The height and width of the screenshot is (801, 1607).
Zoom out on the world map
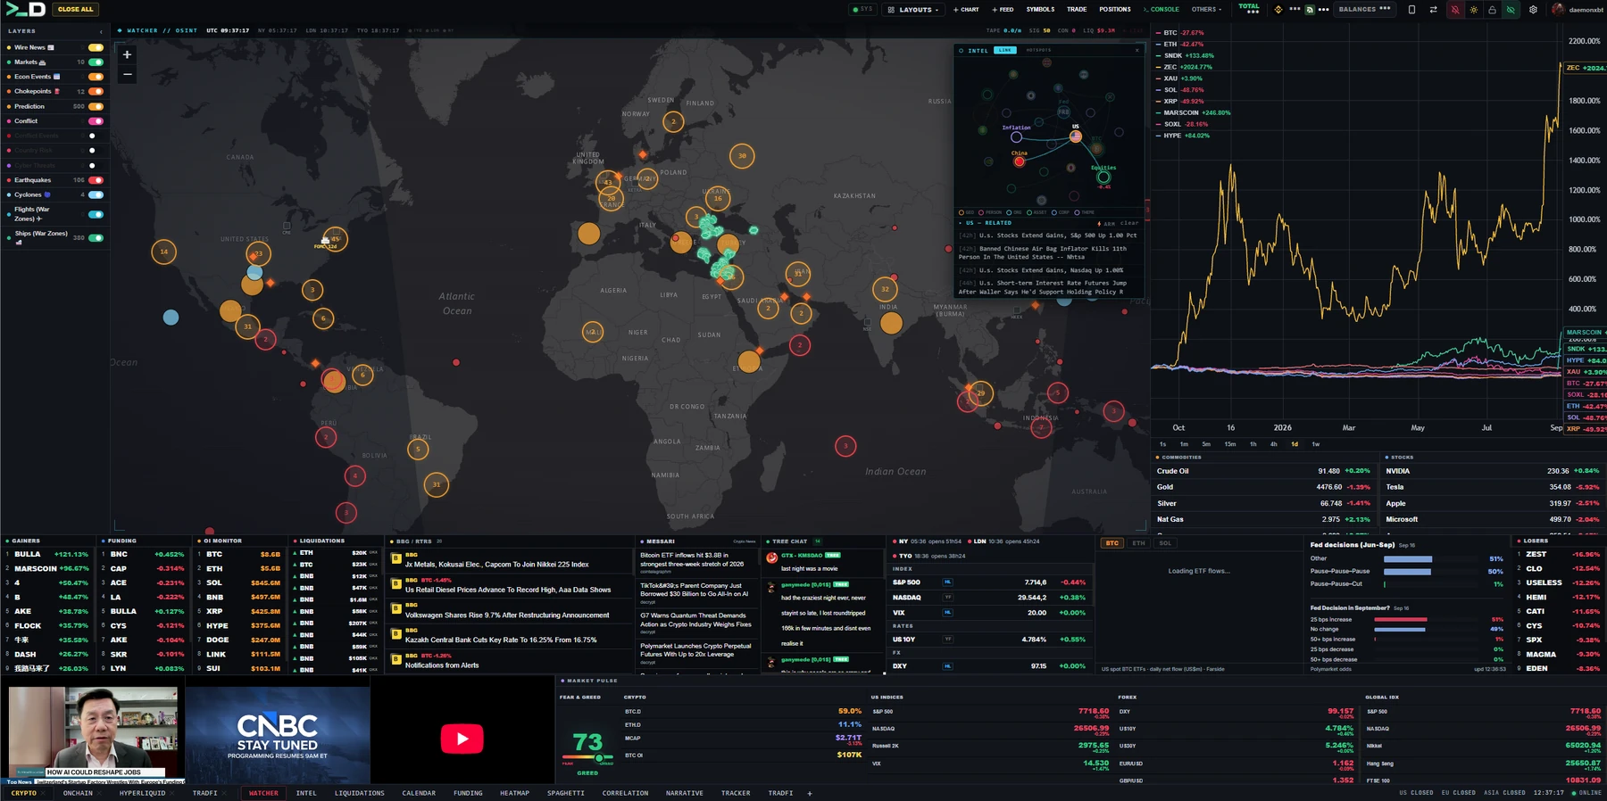[x=127, y=75]
